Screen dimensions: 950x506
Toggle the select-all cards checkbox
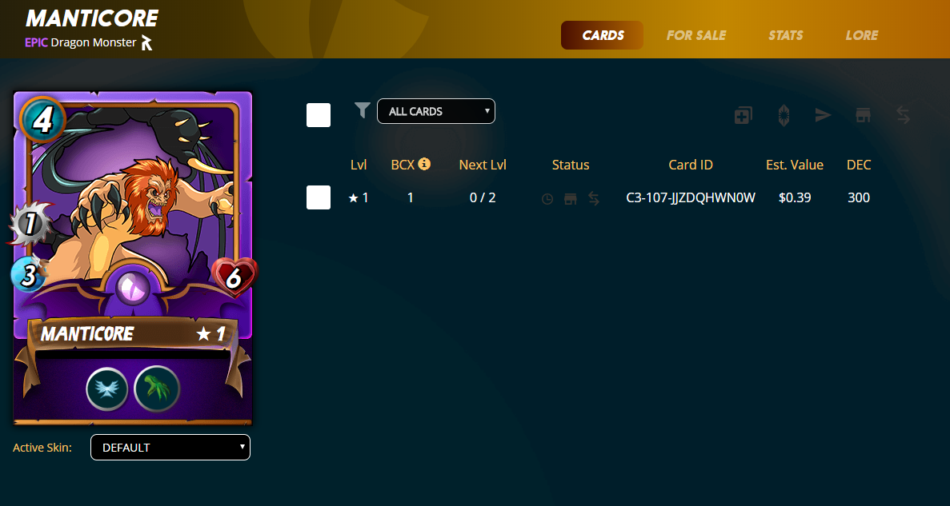point(319,115)
